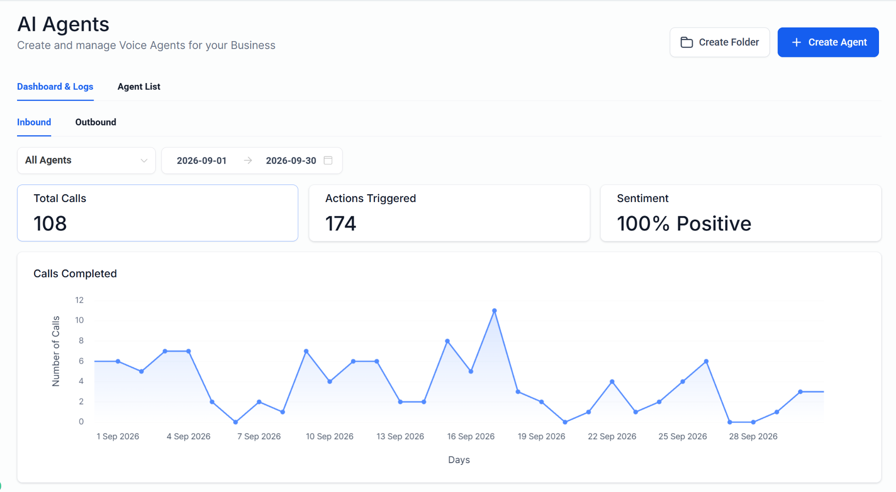Click the '100% Positive' sentiment value
The width and height of the screenshot is (896, 492).
[684, 223]
